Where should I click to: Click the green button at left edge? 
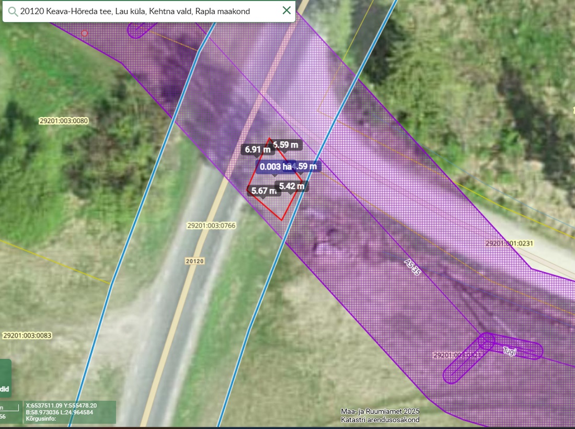(5, 378)
